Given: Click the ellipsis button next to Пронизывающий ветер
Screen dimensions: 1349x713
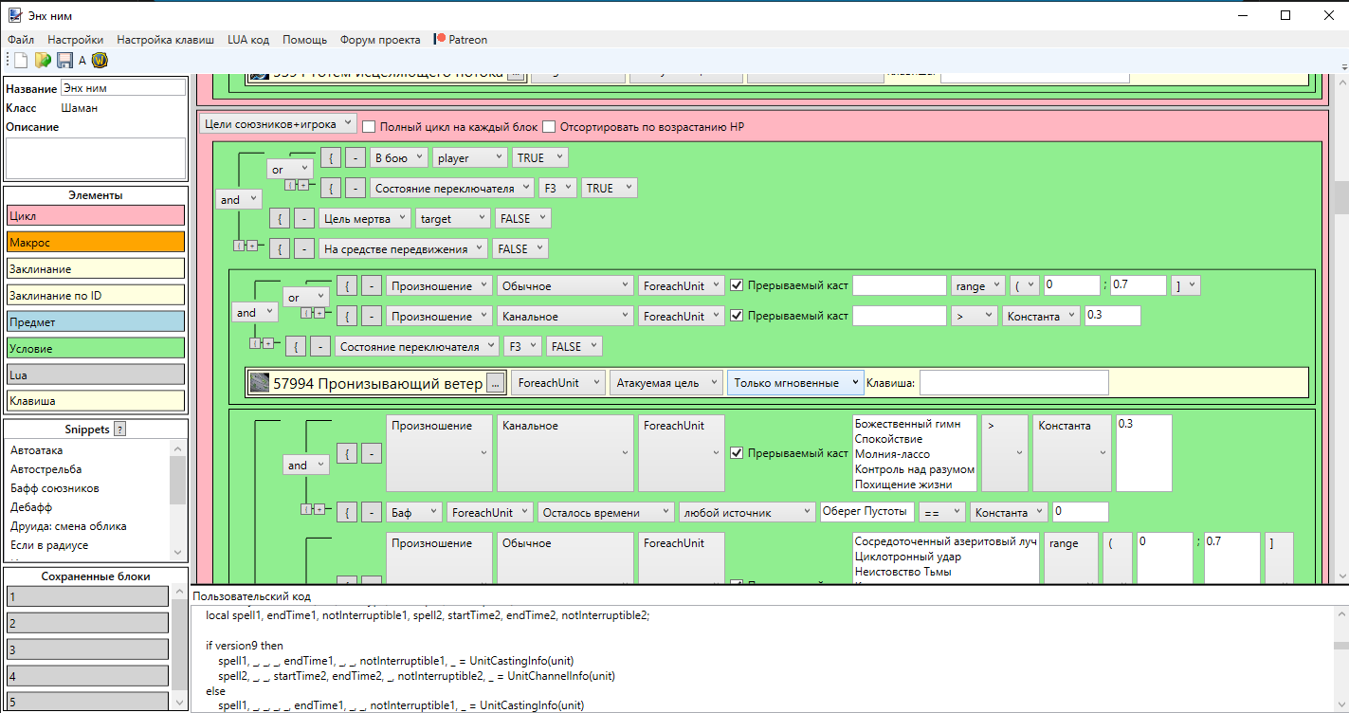Looking at the screenshot, I should pyautogui.click(x=495, y=383).
